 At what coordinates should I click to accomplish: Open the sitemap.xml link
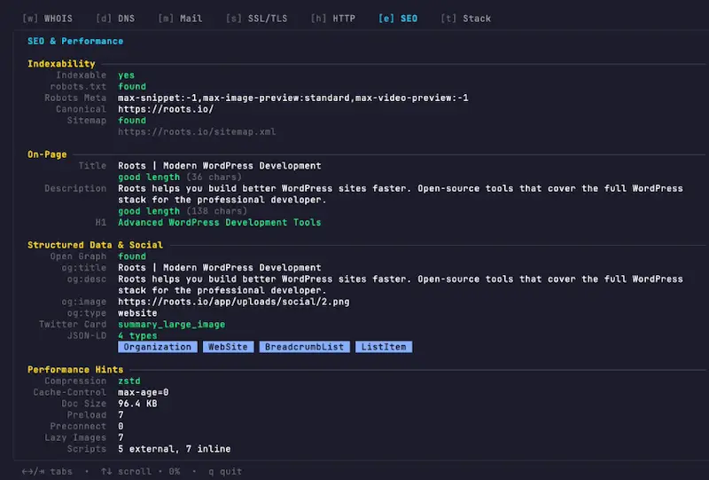click(197, 131)
